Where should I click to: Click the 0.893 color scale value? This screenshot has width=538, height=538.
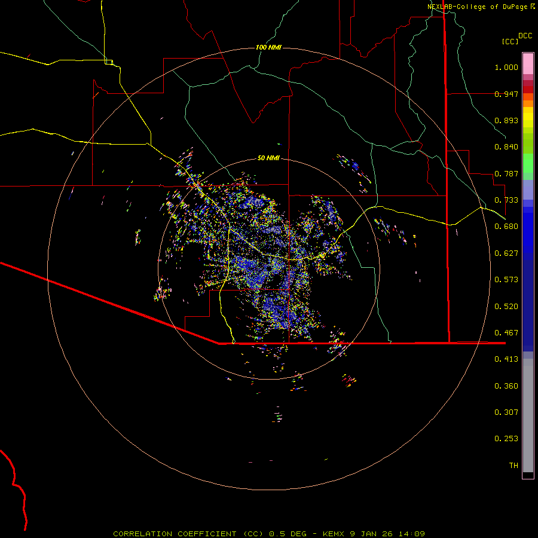[x=506, y=120]
